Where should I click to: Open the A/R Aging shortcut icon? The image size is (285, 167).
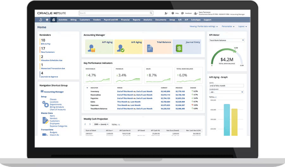point(121,48)
